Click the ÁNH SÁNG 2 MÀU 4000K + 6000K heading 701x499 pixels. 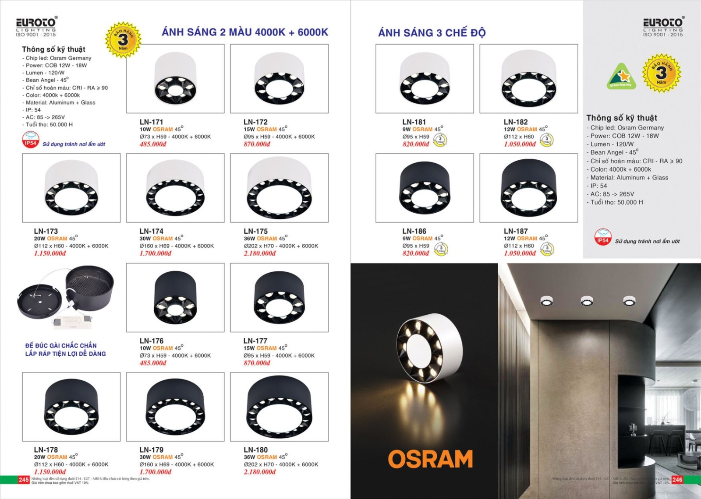245,32
